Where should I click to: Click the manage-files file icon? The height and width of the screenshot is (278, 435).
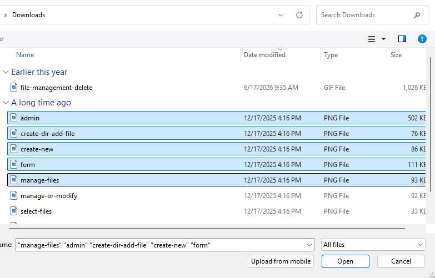point(14,180)
